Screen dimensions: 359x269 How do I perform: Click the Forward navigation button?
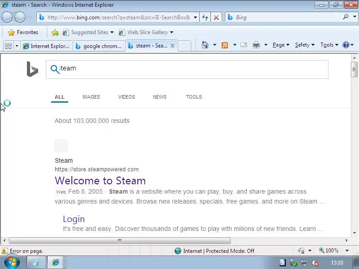pos(20,17)
